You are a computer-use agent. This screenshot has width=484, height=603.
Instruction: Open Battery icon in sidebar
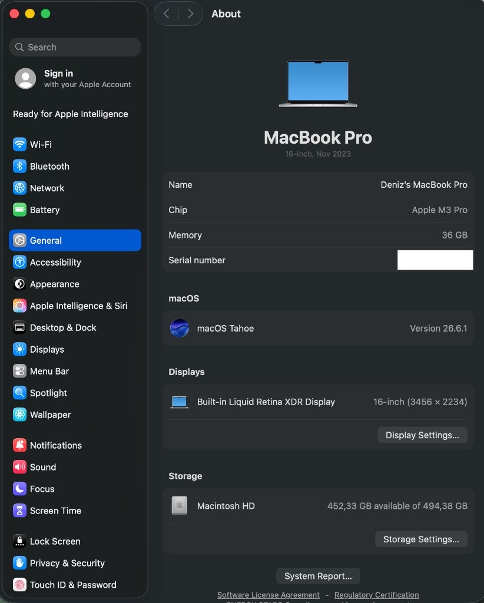tap(19, 210)
